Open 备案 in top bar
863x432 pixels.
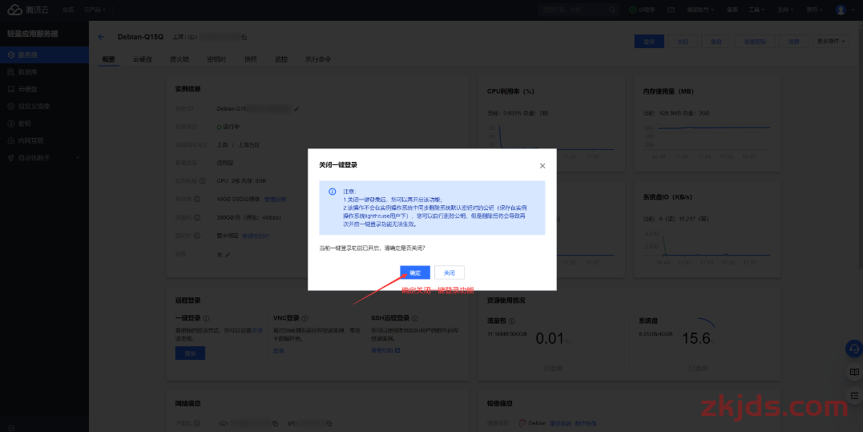pos(732,10)
